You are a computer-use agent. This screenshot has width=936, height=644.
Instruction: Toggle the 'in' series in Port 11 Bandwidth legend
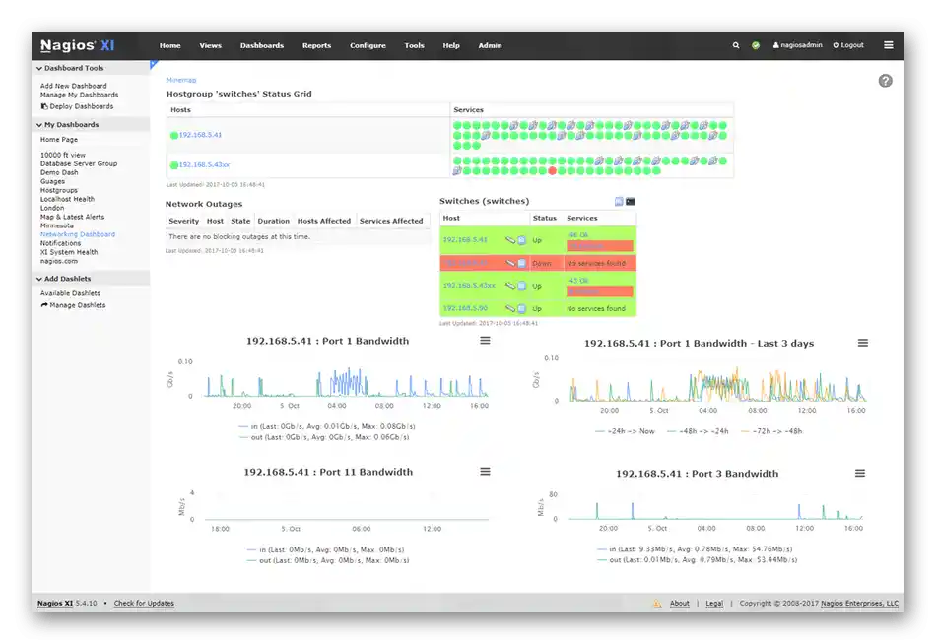pyautogui.click(x=326, y=549)
